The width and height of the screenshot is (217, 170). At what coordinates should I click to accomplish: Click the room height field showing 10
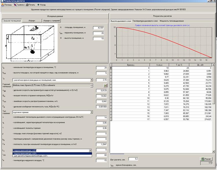(98, 38)
